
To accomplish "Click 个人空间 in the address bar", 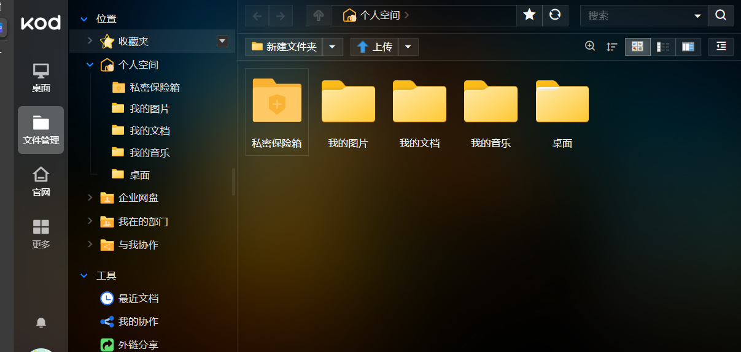I will [379, 15].
